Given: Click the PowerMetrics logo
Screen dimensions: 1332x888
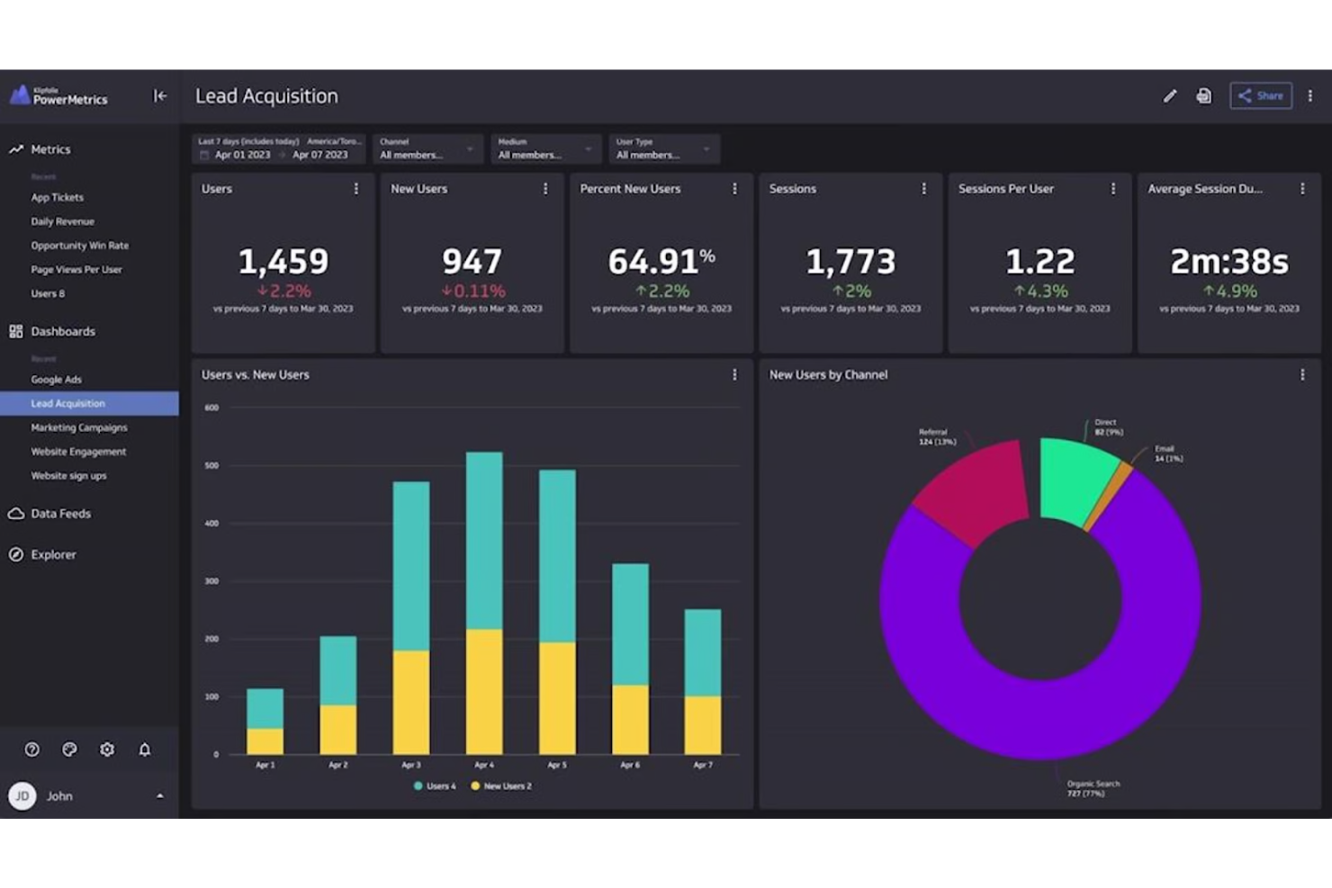Looking at the screenshot, I should click(59, 95).
